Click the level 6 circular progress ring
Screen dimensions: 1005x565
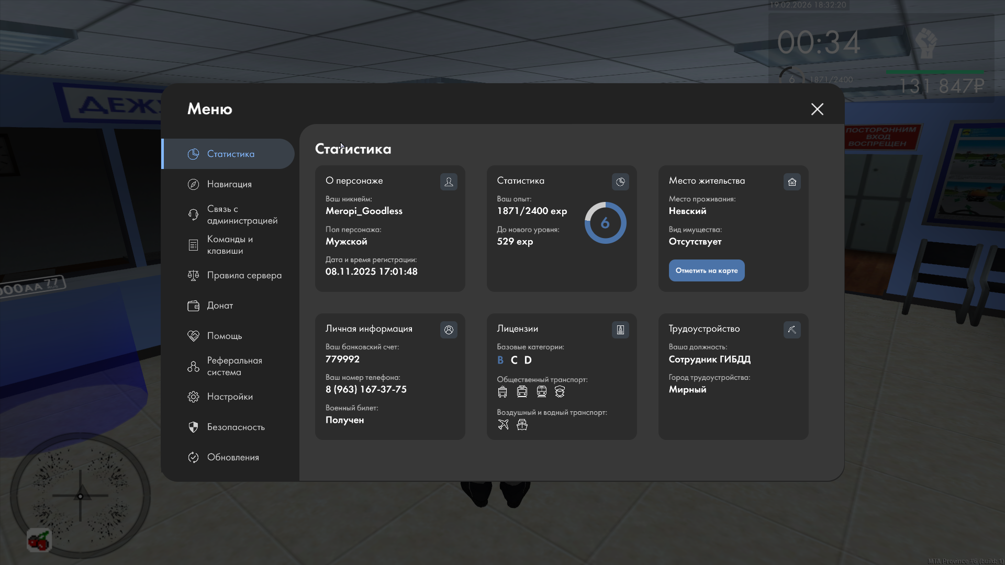coord(605,223)
